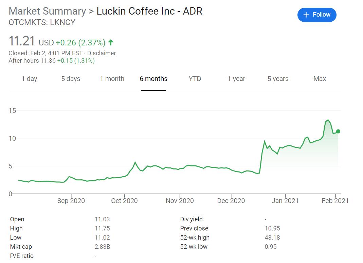Click the Luckin Coffee Inc - ADR title

(149, 11)
